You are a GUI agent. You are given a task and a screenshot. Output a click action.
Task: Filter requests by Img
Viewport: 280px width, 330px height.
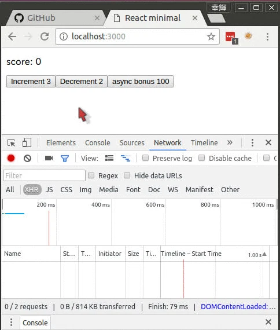(x=86, y=190)
